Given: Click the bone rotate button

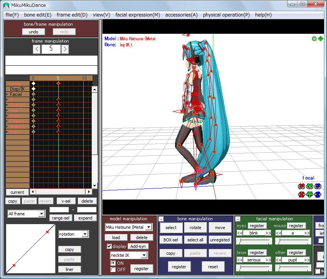Looking at the screenshot, I should [195, 228].
